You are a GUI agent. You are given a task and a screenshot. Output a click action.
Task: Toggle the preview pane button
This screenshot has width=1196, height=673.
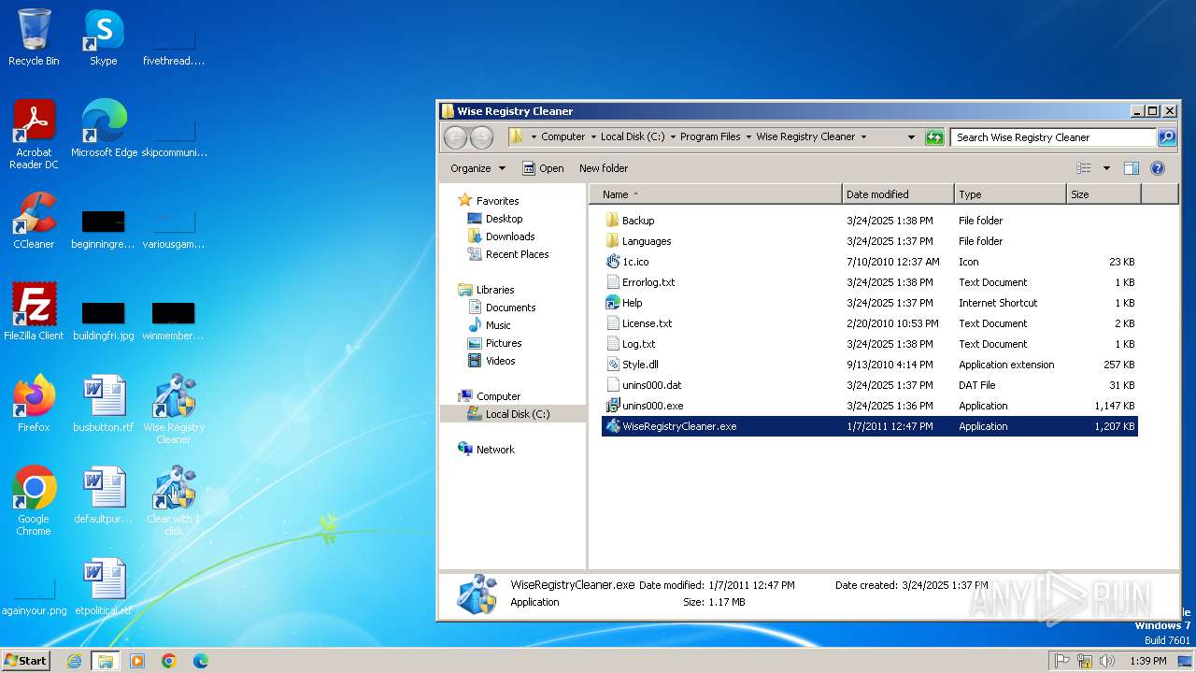(1131, 168)
